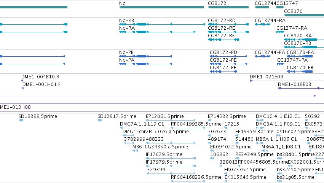Click the MB6-CG34350.a.5prime label
The image size is (324, 183).
(160, 147)
